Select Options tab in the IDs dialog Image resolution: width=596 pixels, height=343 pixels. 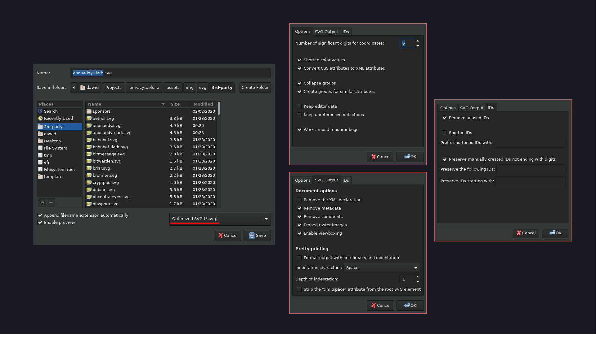(x=448, y=108)
